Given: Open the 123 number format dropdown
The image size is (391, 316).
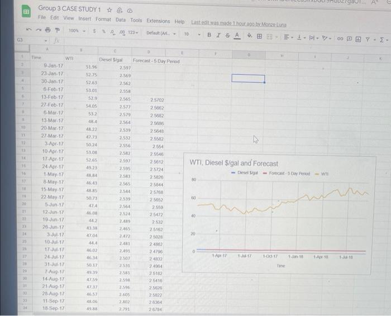Looking at the screenshot, I should (x=133, y=32).
